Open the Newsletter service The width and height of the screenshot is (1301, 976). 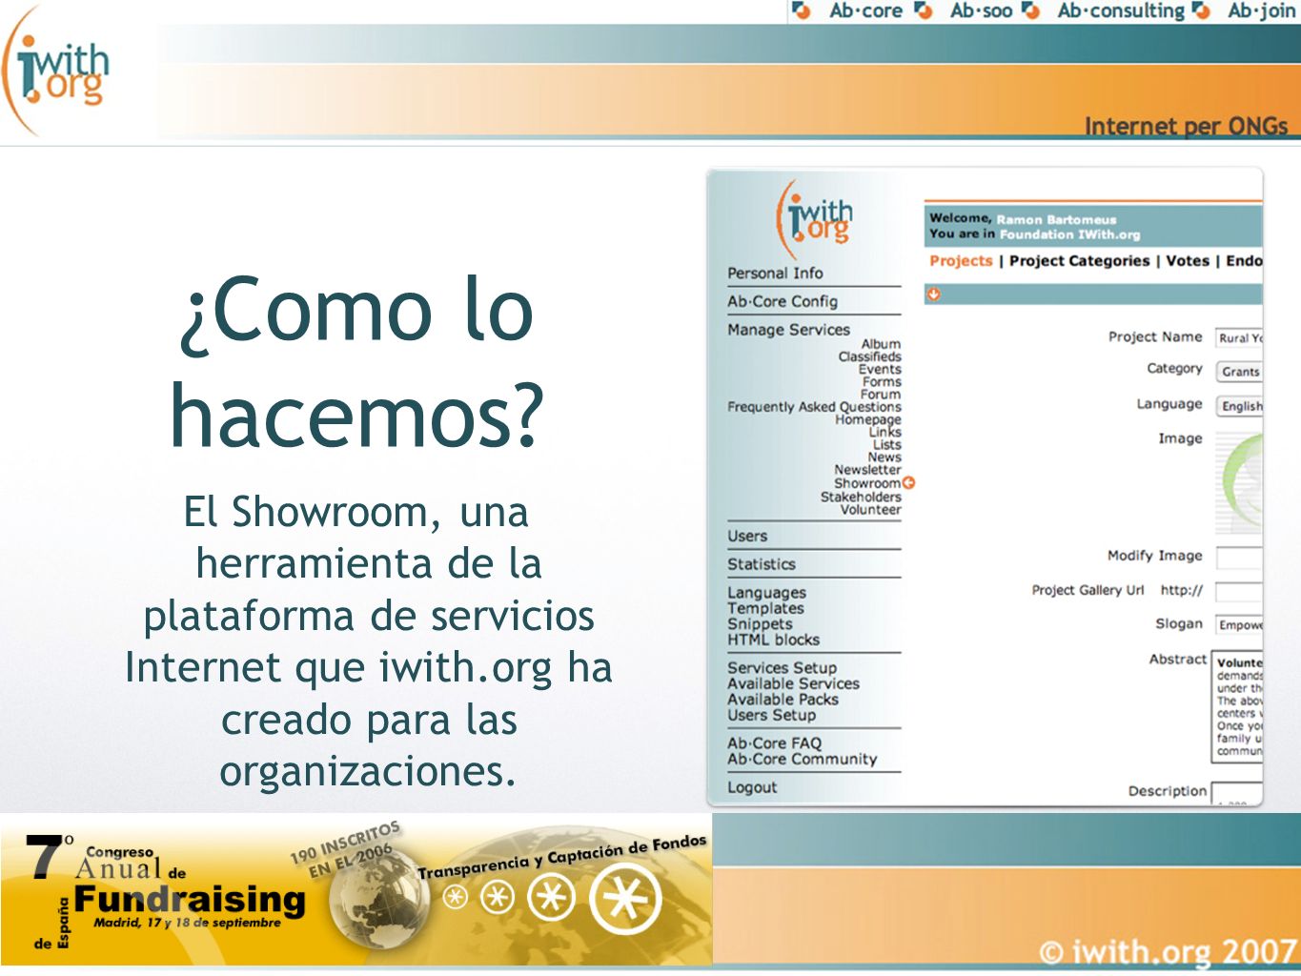pos(867,469)
